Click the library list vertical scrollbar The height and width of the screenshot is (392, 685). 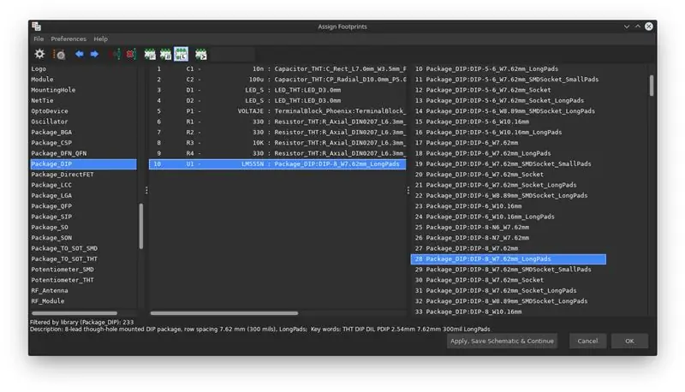click(141, 226)
